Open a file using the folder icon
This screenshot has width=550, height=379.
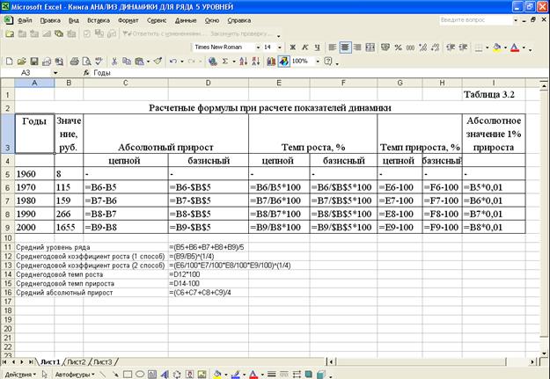(22, 62)
